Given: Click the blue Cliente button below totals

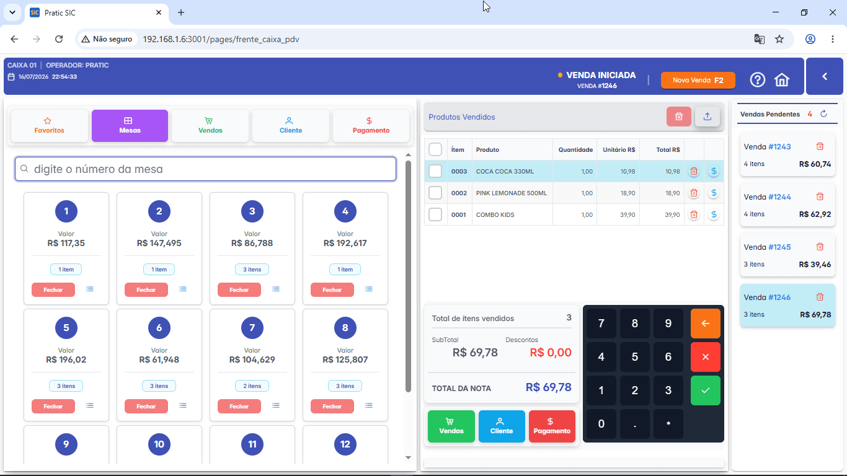Looking at the screenshot, I should pyautogui.click(x=502, y=426).
